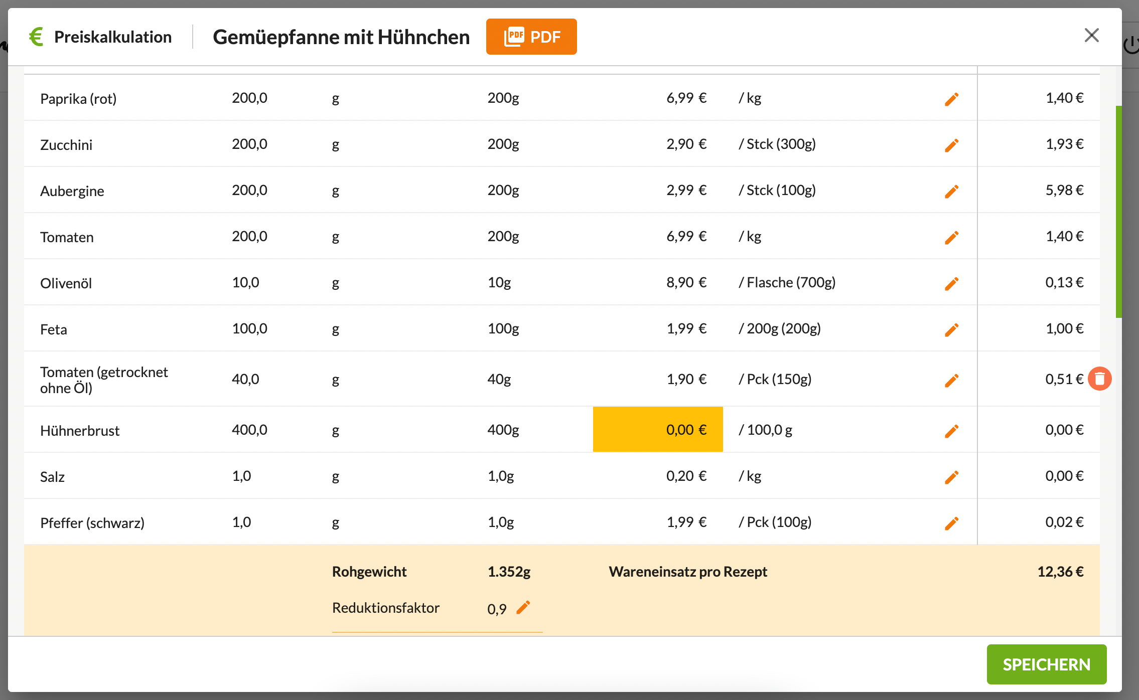Click the / Flasche (700g) unit text

pos(787,282)
